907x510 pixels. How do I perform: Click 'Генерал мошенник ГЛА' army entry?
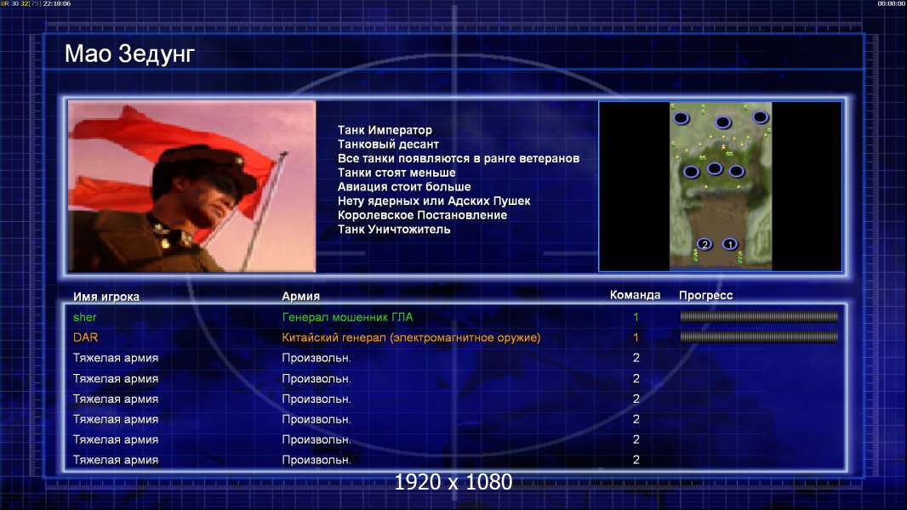click(348, 317)
